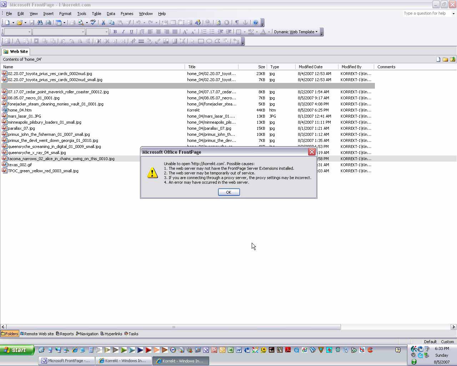Image resolution: width=457 pixels, height=366 pixels.
Task: Switch to Navigation view
Action: [87, 334]
